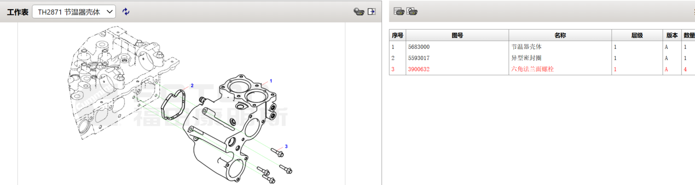Click the 图号 column header
This screenshot has width=695, height=185.
[x=457, y=36]
